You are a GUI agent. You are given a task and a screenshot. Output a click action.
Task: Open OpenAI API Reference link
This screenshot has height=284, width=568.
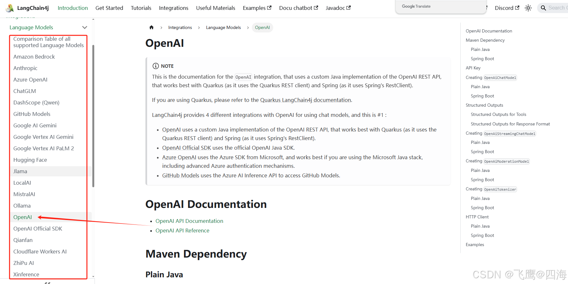(x=182, y=231)
